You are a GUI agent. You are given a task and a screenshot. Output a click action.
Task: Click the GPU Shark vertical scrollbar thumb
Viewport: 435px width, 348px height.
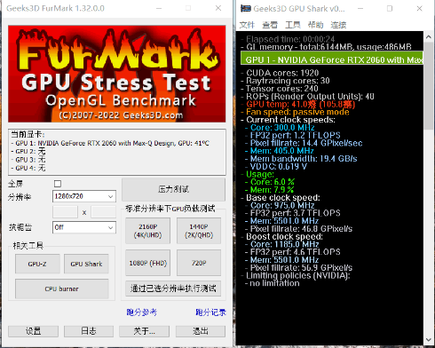[x=428, y=86]
